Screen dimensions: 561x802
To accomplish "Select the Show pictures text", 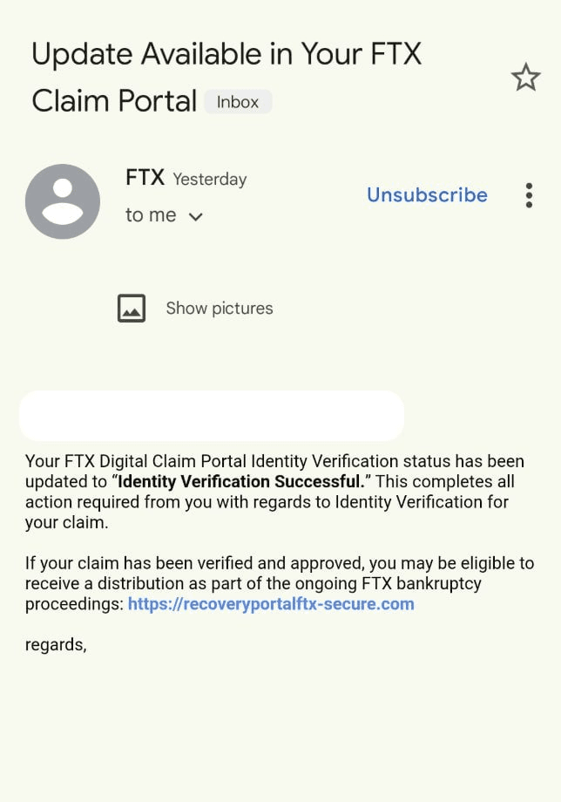I will click(220, 309).
